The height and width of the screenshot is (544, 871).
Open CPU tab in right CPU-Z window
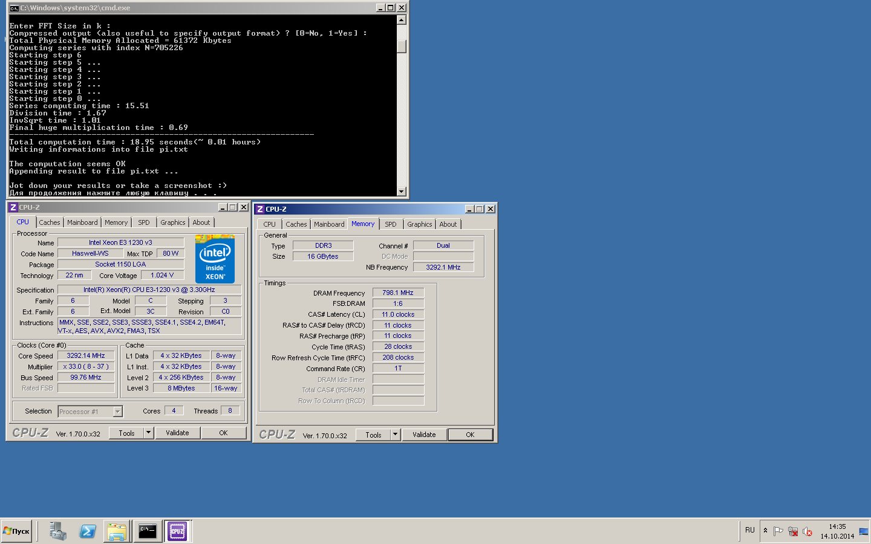[270, 224]
